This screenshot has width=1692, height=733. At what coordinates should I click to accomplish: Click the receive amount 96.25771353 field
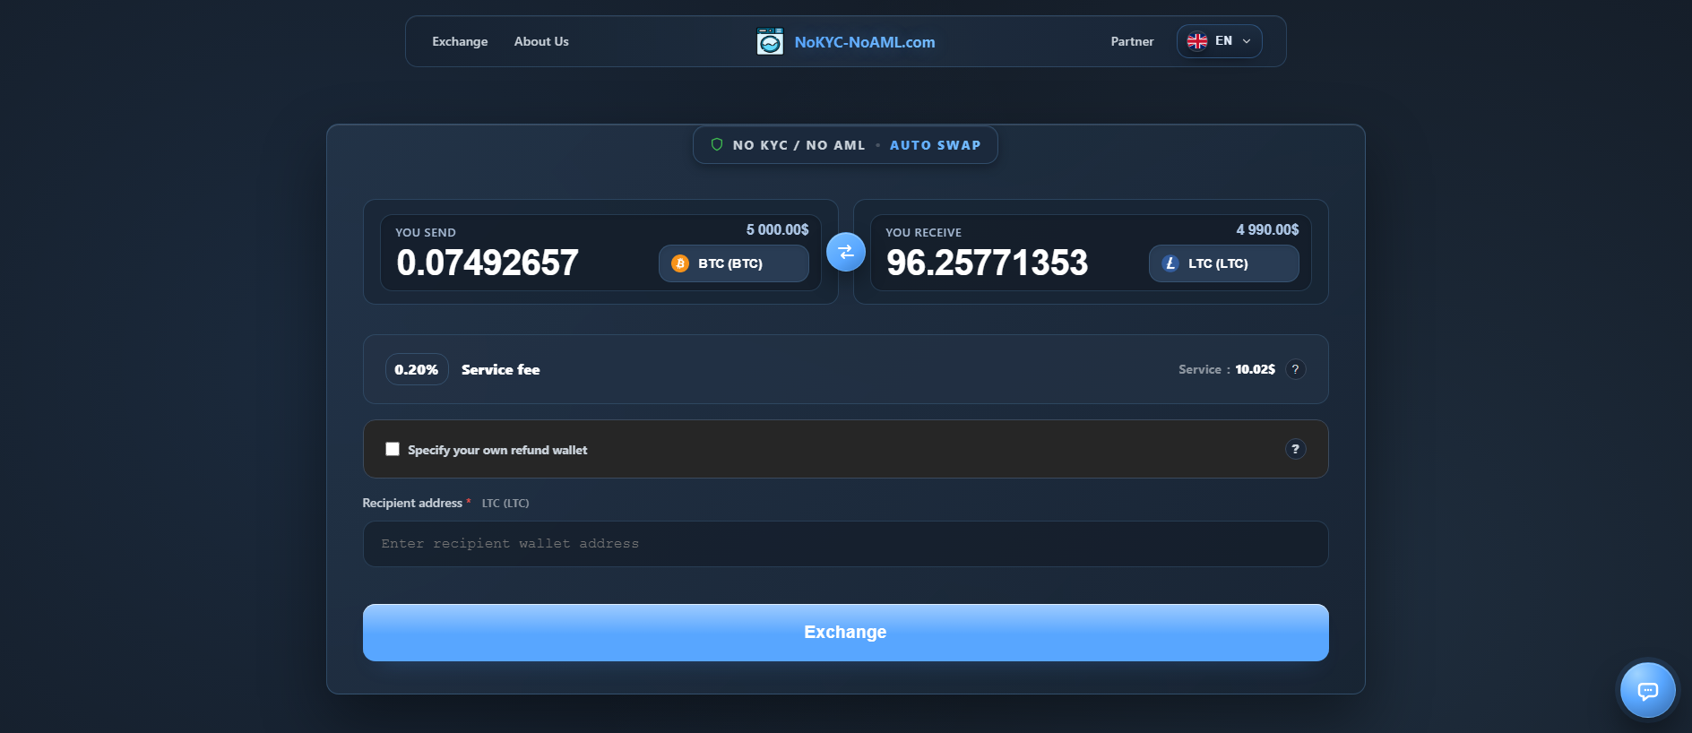[x=987, y=263]
